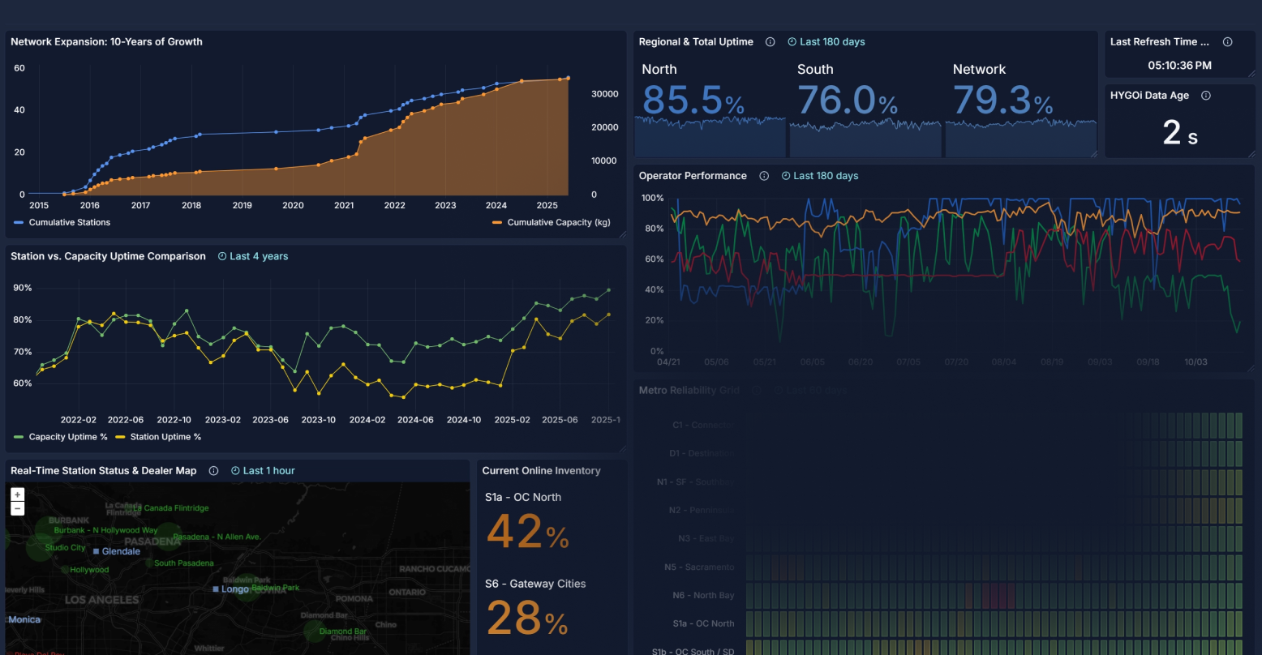Click info icon beside Real-Time Station Status title
This screenshot has height=655, width=1262.
point(213,471)
